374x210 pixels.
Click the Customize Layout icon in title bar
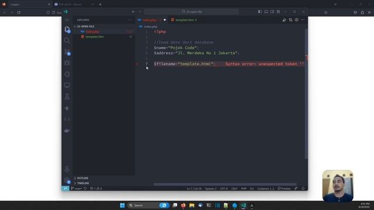[x=278, y=12]
